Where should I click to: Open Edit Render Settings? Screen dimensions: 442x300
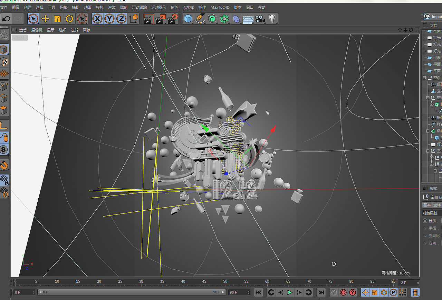[x=173, y=19]
